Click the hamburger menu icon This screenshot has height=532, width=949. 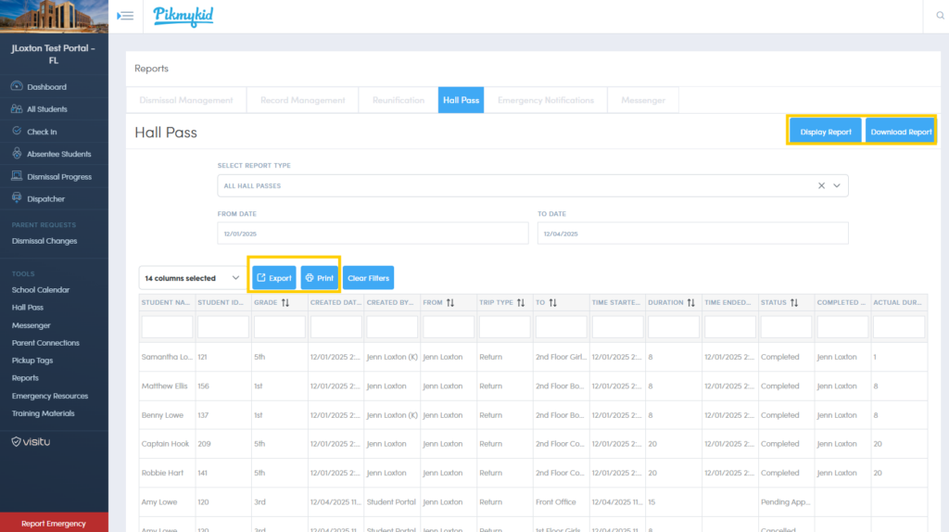coord(126,16)
